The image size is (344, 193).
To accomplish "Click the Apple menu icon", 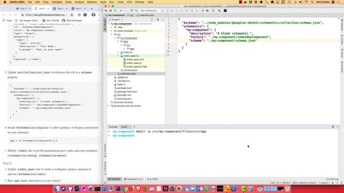I will [x=5, y=2].
